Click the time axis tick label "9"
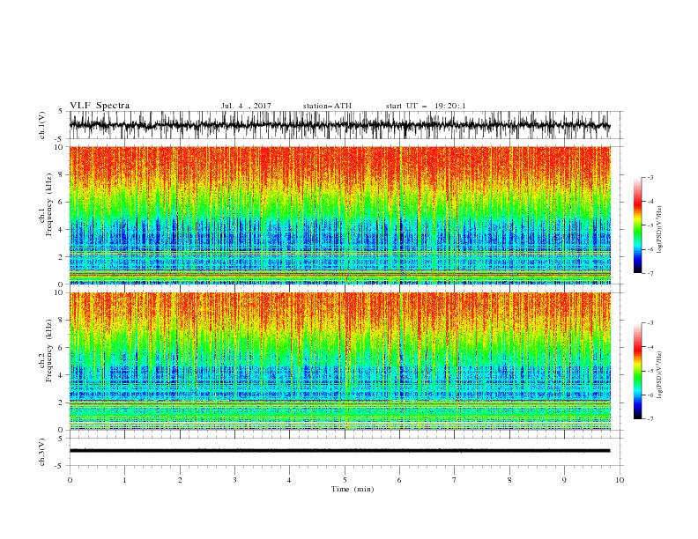Image resolution: width=698 pixels, height=539 pixels. pyautogui.click(x=564, y=480)
